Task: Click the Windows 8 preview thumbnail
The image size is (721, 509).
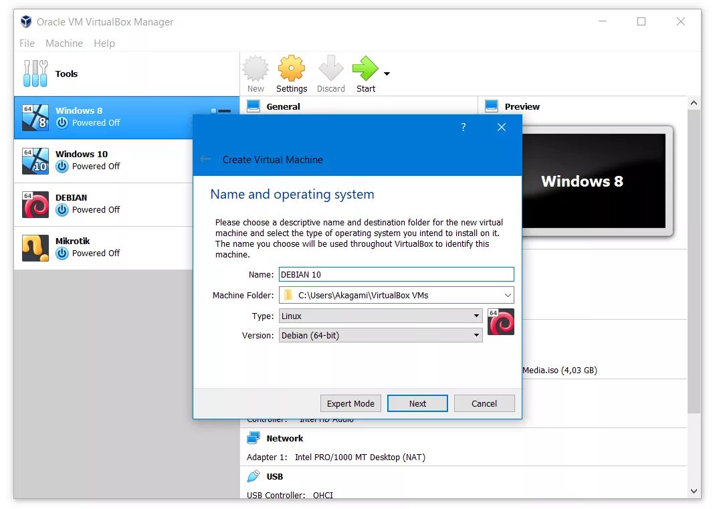Action: [x=593, y=181]
